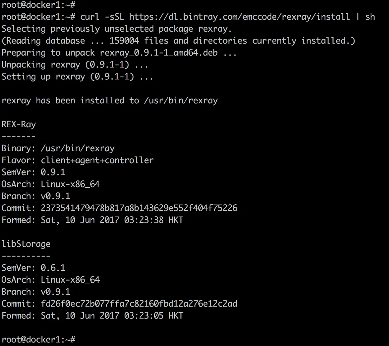
Task: Click the 'Setting up rexray' line
Action: click(77, 77)
